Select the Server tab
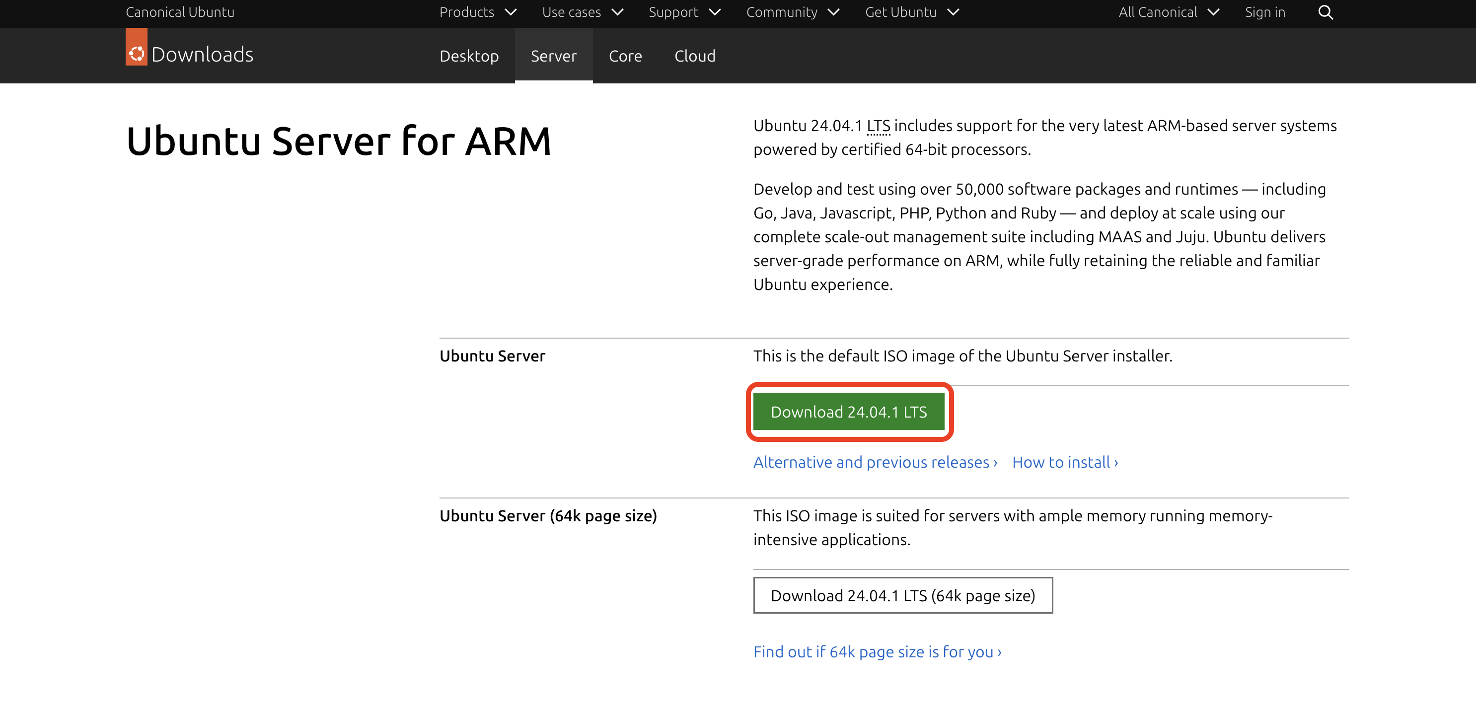 (553, 56)
